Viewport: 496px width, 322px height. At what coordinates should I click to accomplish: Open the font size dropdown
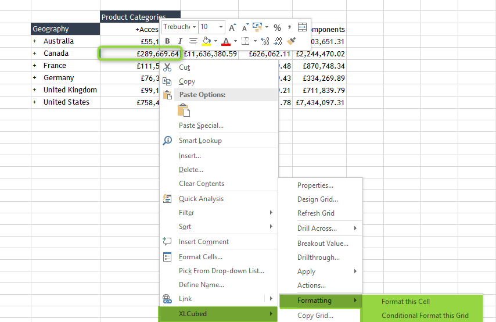click(221, 27)
